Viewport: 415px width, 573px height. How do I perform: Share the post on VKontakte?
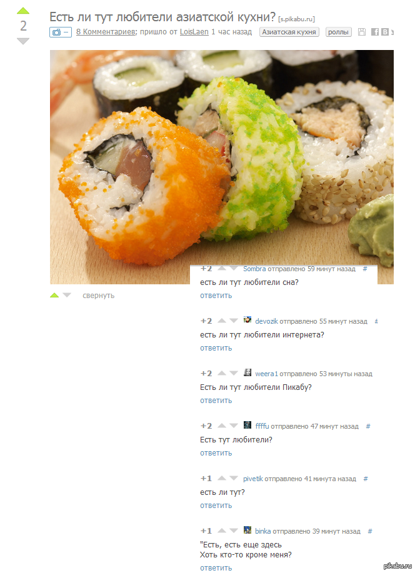pyautogui.click(x=384, y=32)
